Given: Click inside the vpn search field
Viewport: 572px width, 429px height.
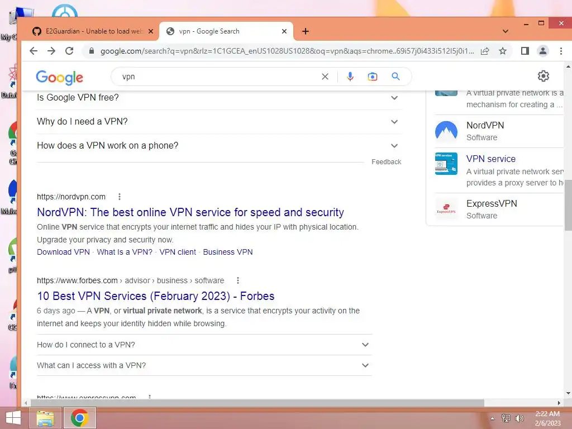Looking at the screenshot, I should coord(219,77).
